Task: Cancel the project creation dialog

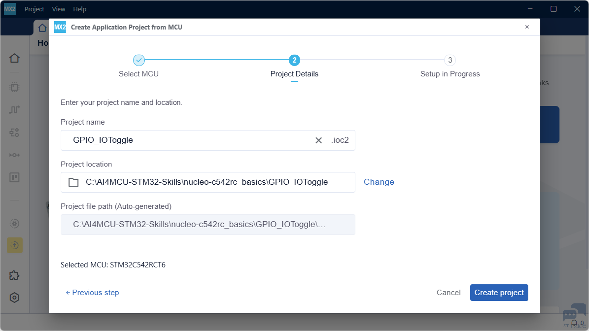Action: [448, 293]
